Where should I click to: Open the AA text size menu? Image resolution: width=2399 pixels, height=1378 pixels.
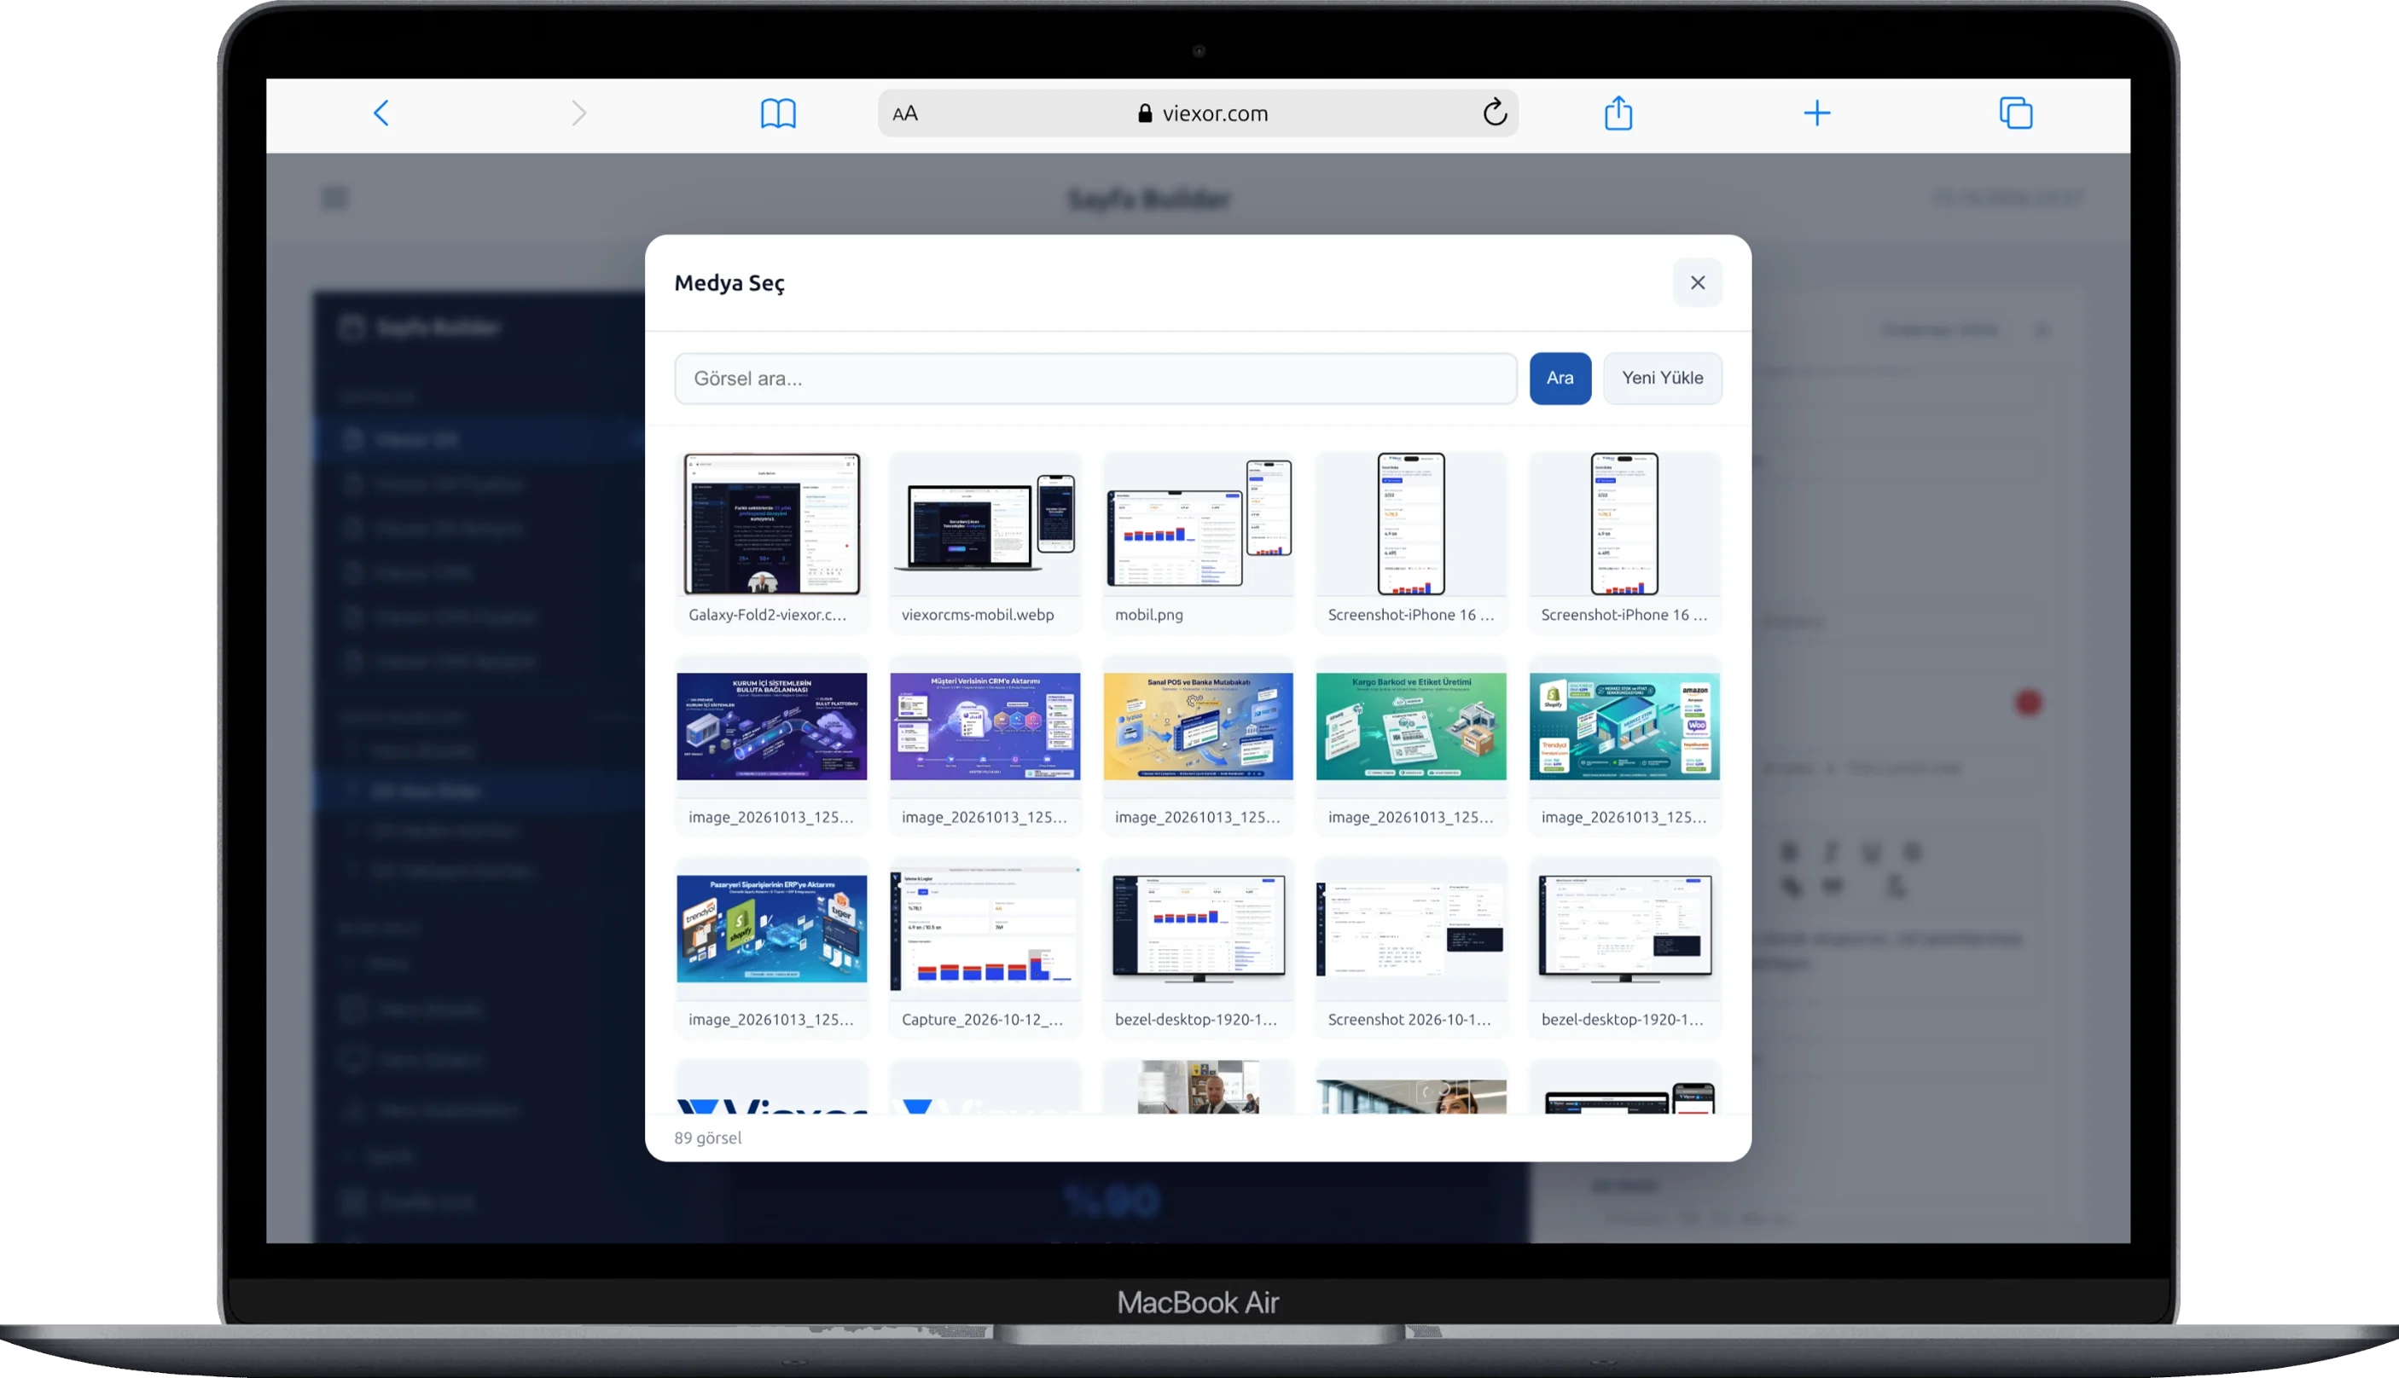click(x=905, y=113)
